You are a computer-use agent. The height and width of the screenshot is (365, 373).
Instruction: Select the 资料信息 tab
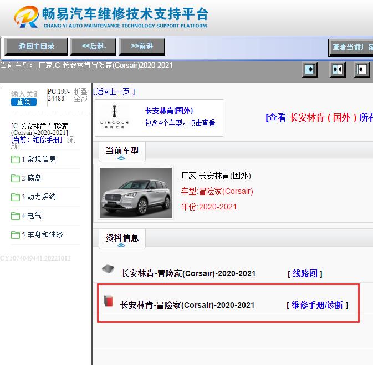pyautogui.click(x=122, y=239)
